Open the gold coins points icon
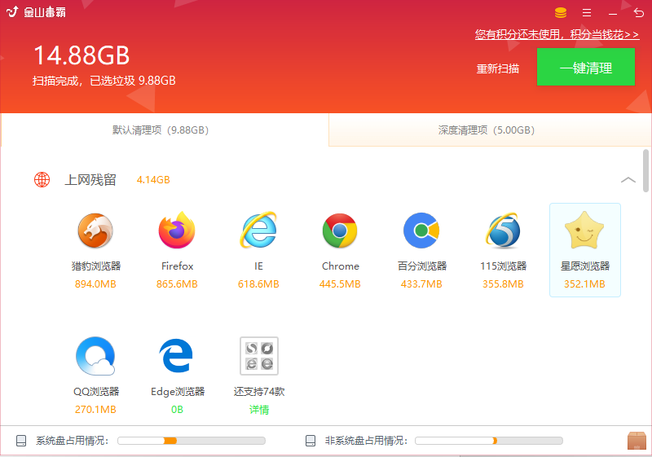The width and height of the screenshot is (652, 457). 561,13
